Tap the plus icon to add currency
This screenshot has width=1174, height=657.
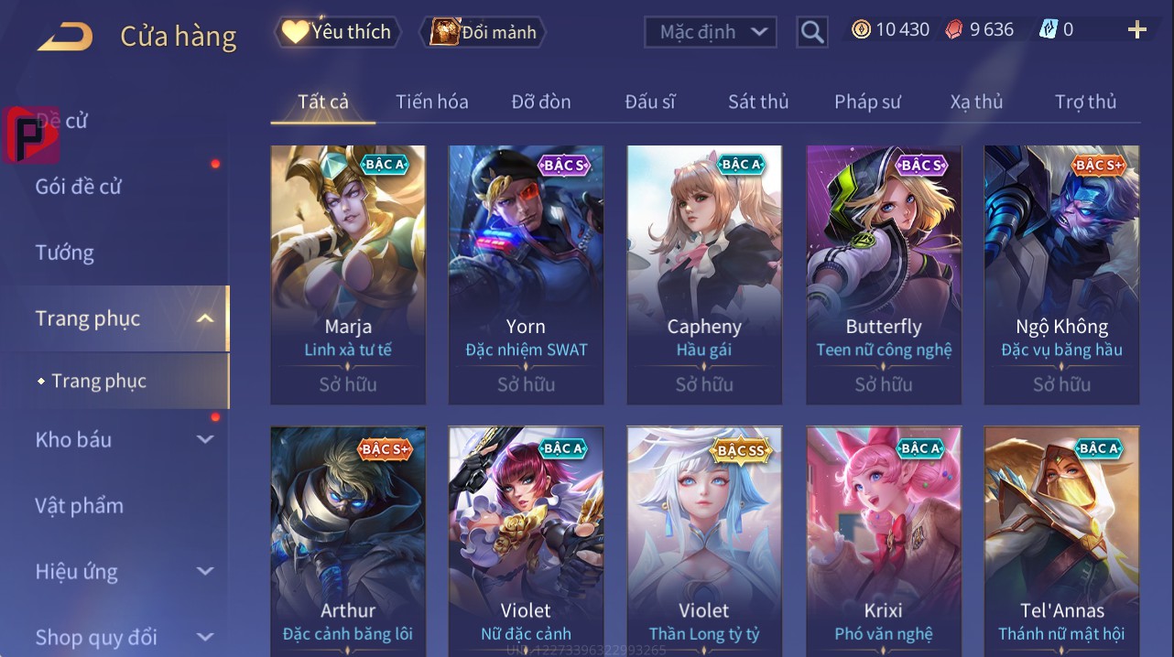(1136, 30)
